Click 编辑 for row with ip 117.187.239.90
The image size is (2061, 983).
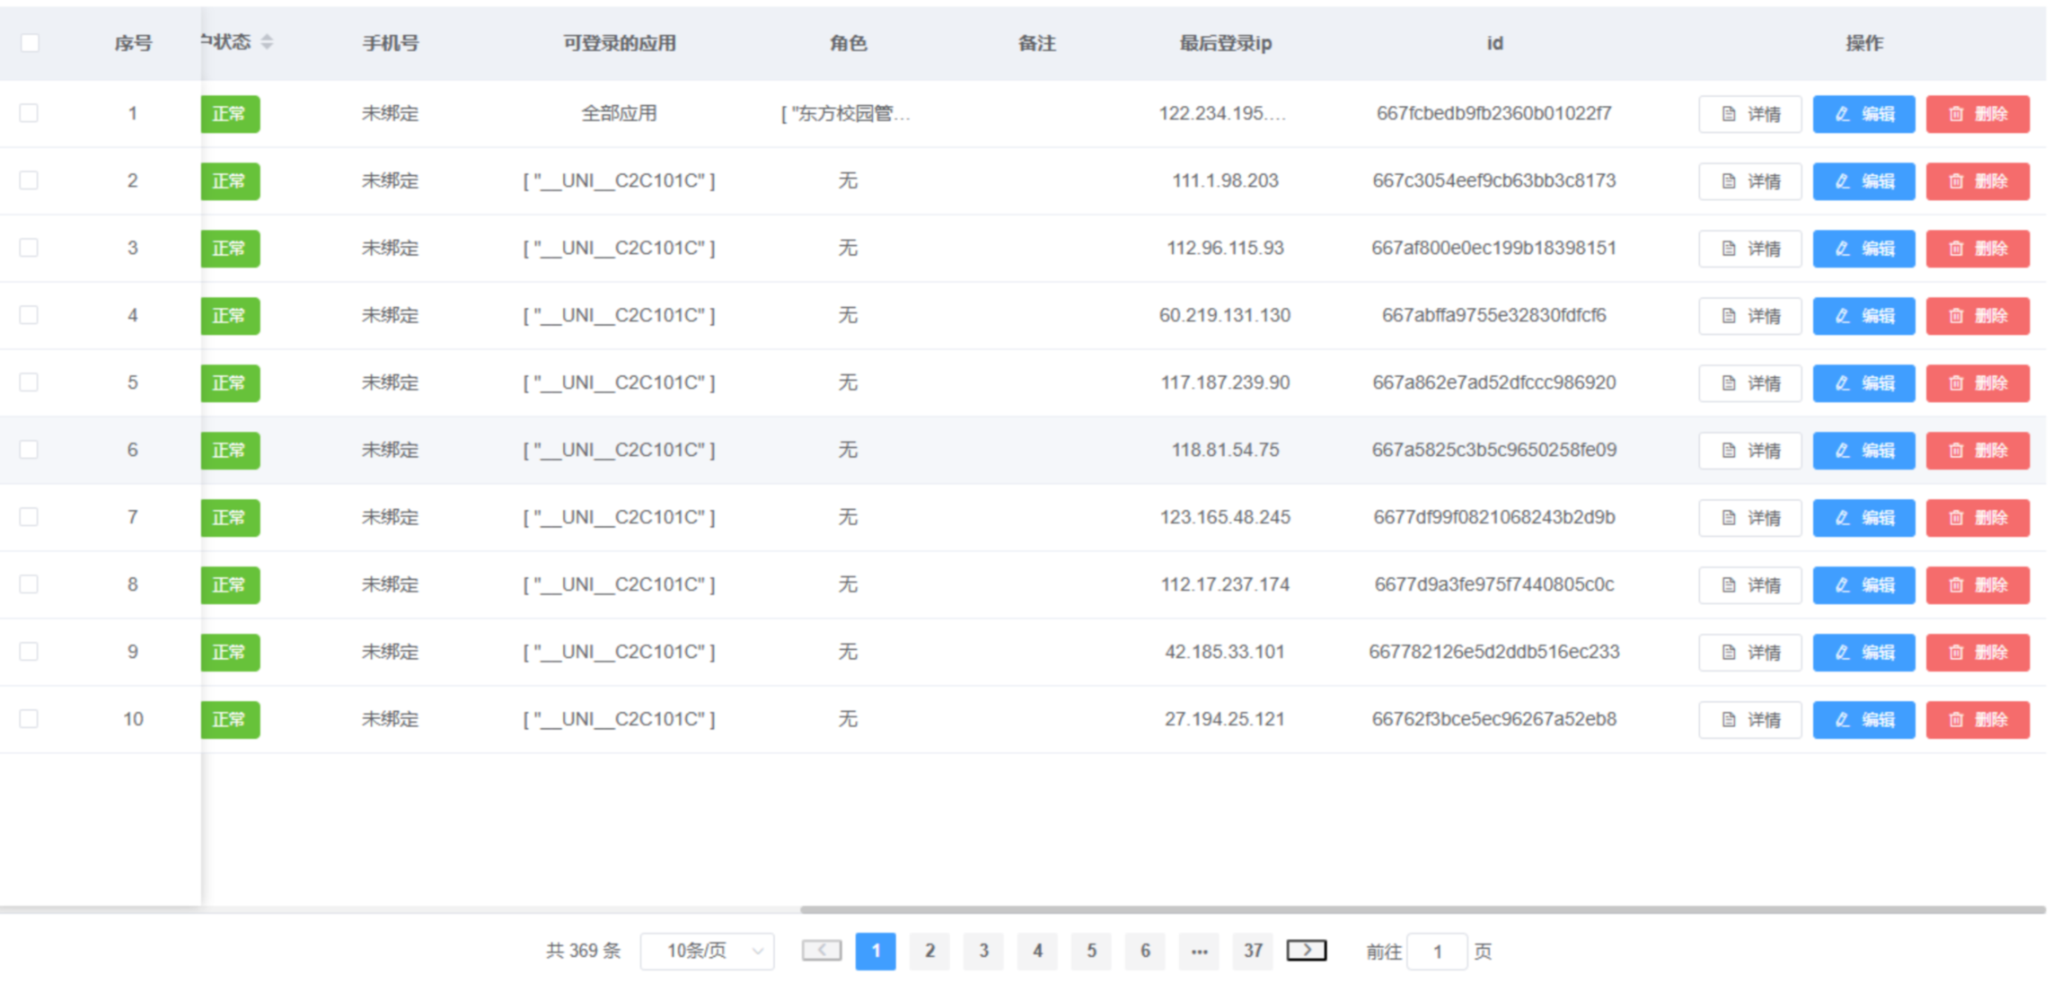pos(1863,383)
